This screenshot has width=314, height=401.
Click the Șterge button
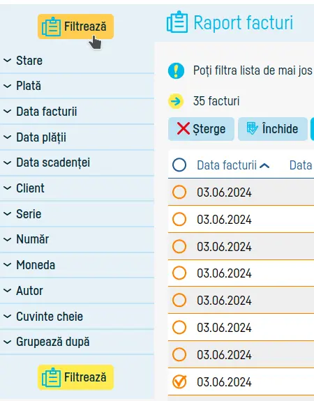pyautogui.click(x=201, y=129)
